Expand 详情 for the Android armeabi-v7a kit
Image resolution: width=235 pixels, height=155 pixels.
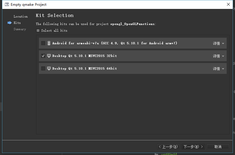pos(219,43)
